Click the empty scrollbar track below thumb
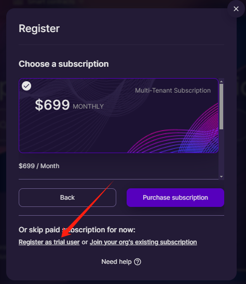Screen dimensions: 246x284 coord(221,152)
